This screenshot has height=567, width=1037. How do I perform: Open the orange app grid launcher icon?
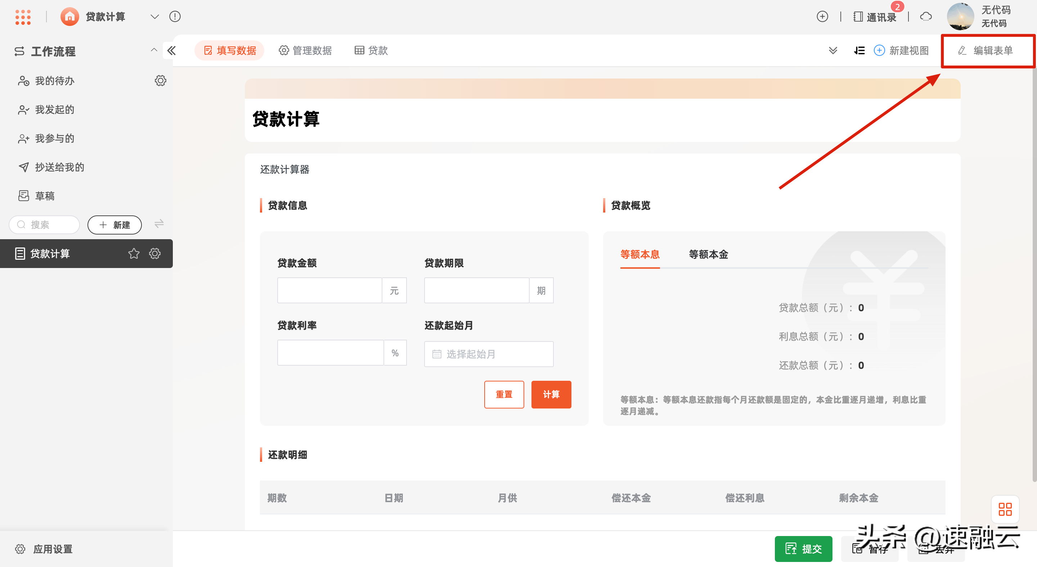[23, 17]
